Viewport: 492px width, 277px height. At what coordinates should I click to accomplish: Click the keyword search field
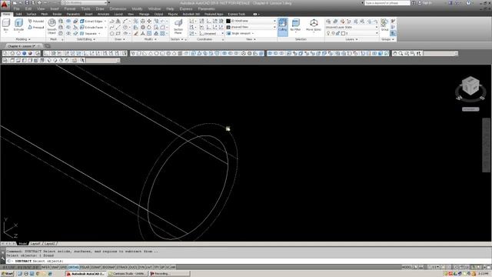click(387, 3)
